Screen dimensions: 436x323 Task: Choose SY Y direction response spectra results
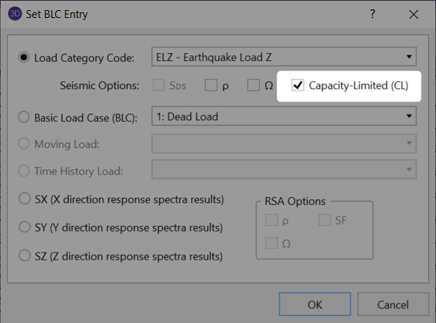24,227
